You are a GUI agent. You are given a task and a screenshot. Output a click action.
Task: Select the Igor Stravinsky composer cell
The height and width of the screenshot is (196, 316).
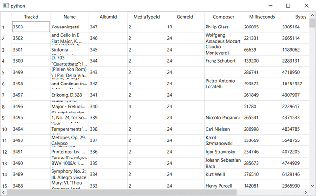[223, 152]
